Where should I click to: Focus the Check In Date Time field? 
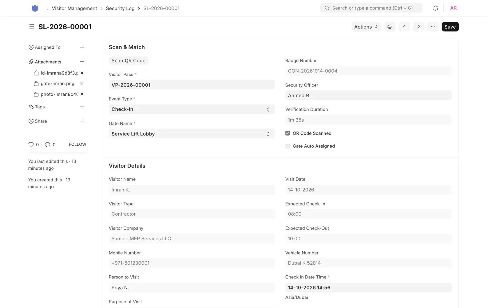[x=368, y=288]
